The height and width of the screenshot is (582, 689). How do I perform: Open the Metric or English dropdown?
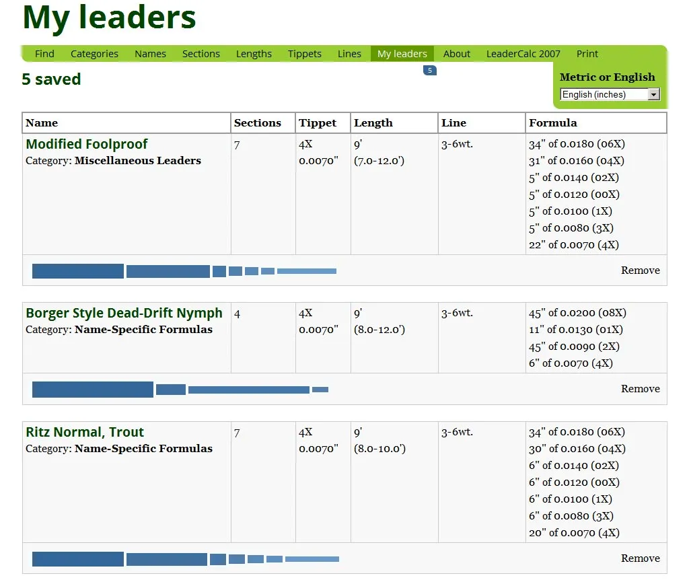coord(610,95)
